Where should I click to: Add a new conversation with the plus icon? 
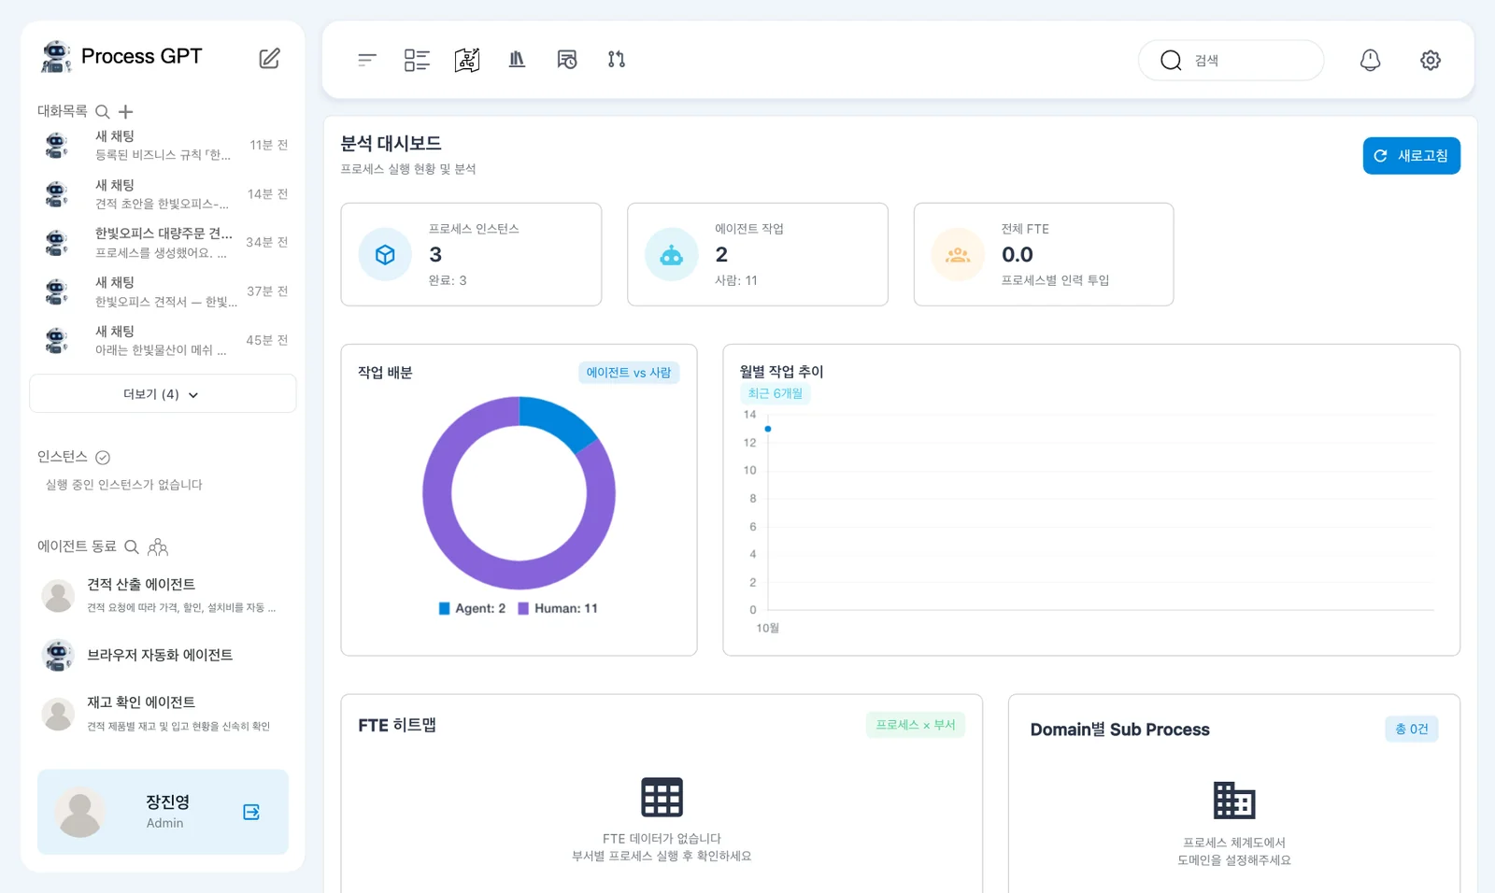click(x=126, y=111)
